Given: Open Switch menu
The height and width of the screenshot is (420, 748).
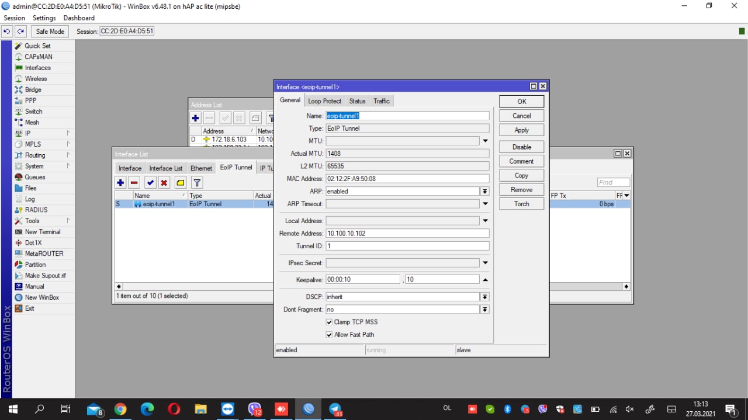Looking at the screenshot, I should [x=33, y=112].
